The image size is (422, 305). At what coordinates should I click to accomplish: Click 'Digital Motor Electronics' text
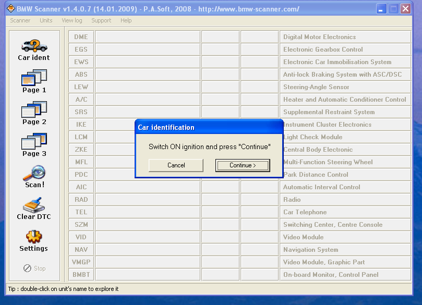(x=319, y=37)
